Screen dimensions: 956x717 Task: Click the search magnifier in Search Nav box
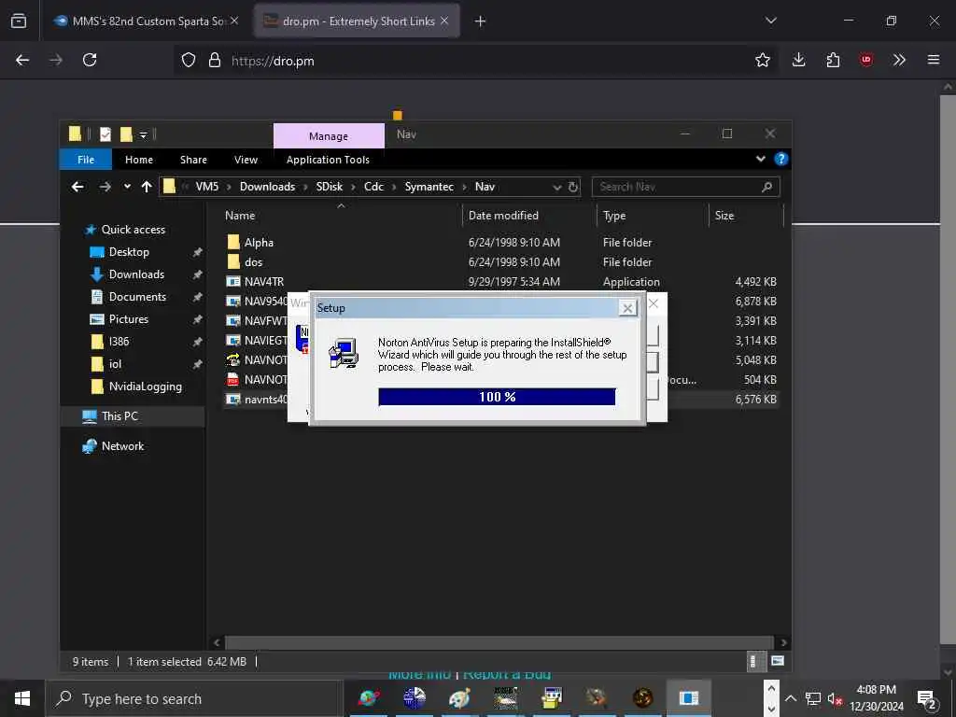coord(766,187)
